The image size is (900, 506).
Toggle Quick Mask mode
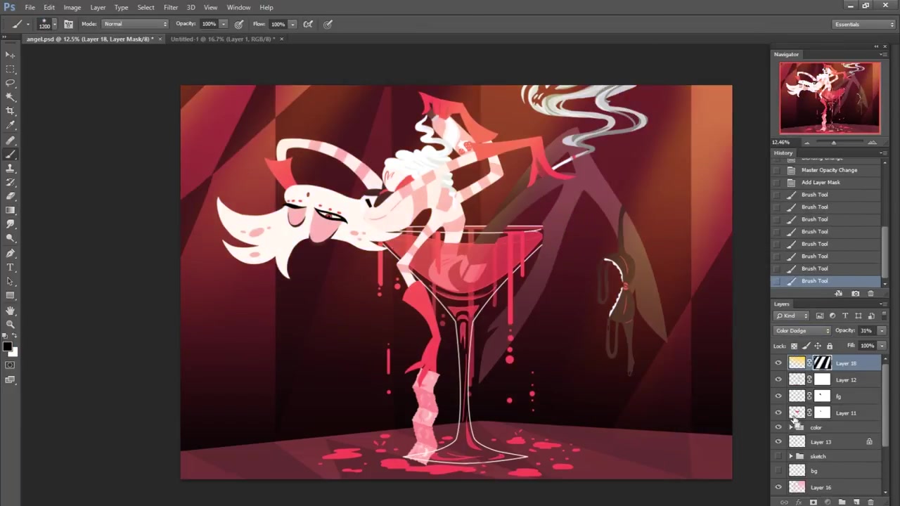(x=10, y=365)
